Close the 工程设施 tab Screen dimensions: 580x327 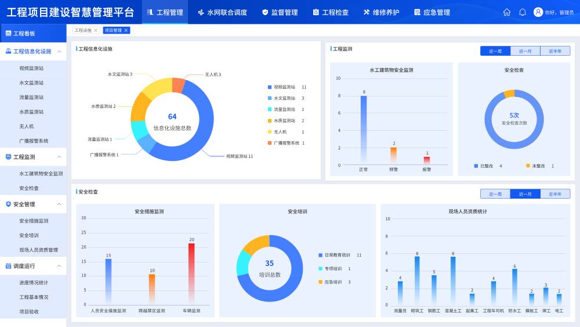(96, 30)
